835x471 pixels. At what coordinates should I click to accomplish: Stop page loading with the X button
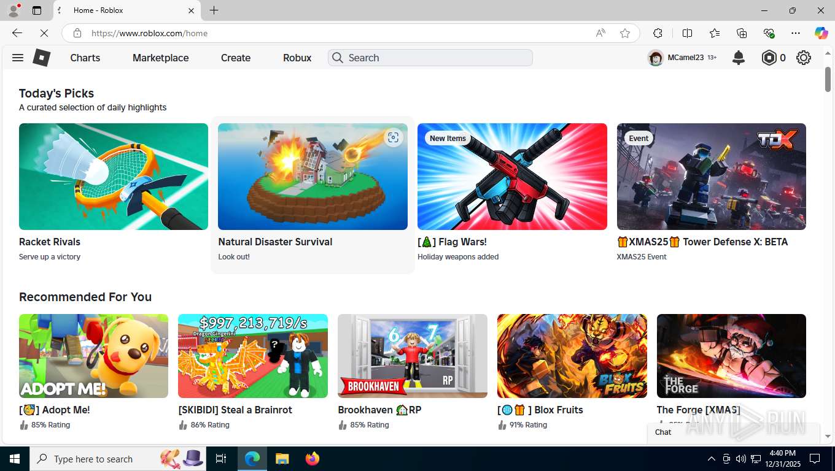(x=44, y=33)
